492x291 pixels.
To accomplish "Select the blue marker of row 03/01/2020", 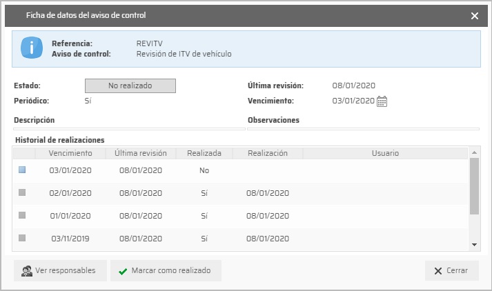I will click(x=22, y=170).
